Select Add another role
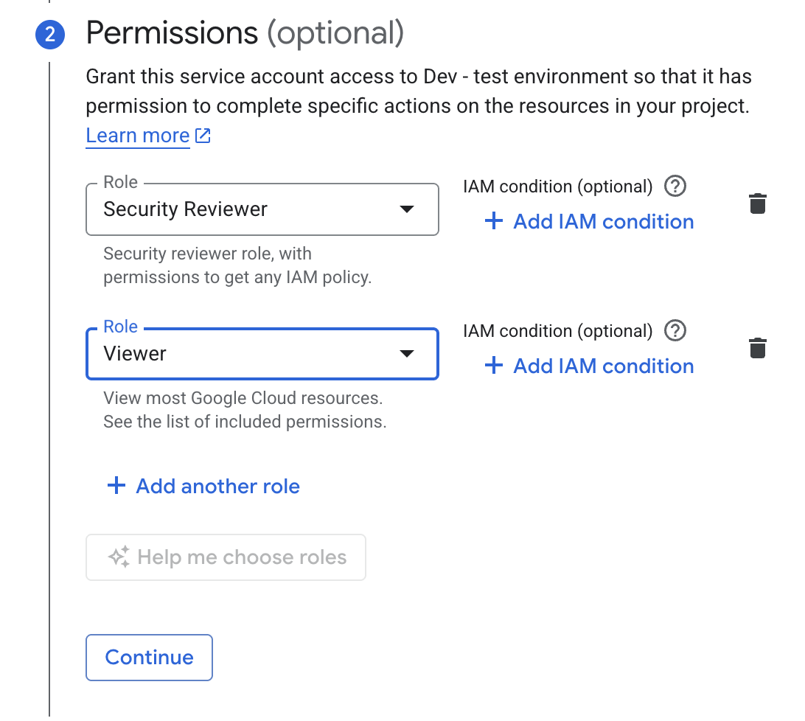The width and height of the screenshot is (805, 721). 217,486
